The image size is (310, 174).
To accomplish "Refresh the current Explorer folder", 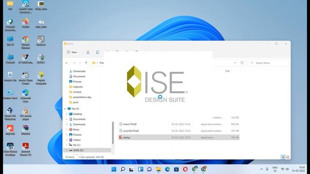I will pos(242,63).
